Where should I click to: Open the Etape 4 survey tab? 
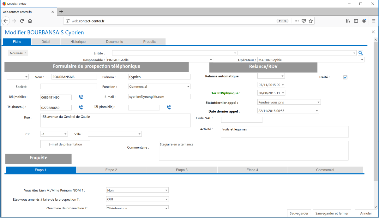click(x=252, y=170)
